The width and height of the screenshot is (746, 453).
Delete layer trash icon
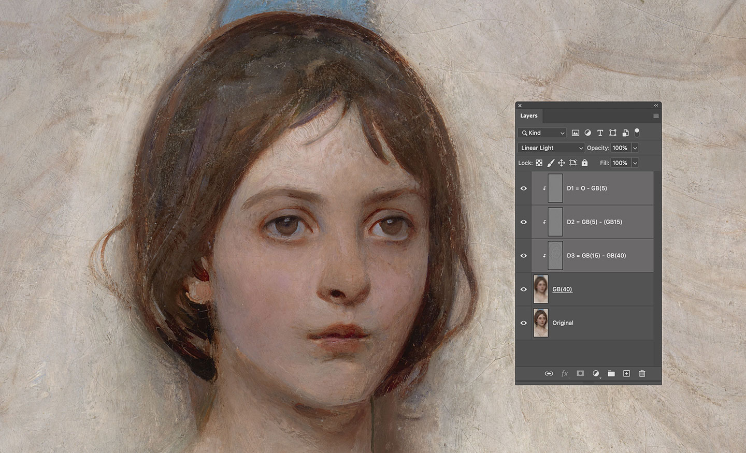coord(642,373)
